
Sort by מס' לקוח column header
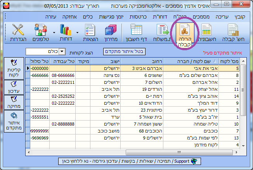coord(229,61)
